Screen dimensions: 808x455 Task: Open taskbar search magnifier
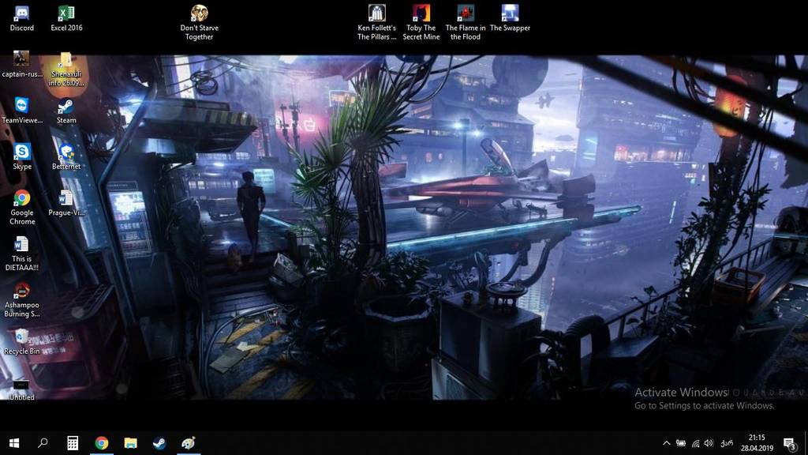[x=43, y=443]
